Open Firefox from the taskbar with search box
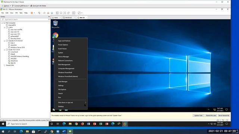 coord(82,124)
